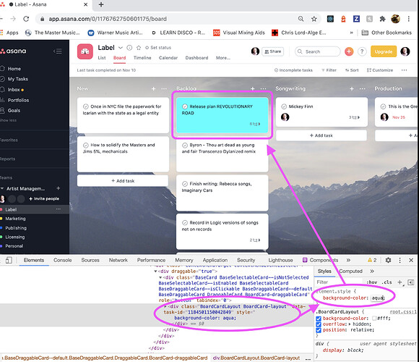Click Add task under Songwriting column

pos(321,135)
